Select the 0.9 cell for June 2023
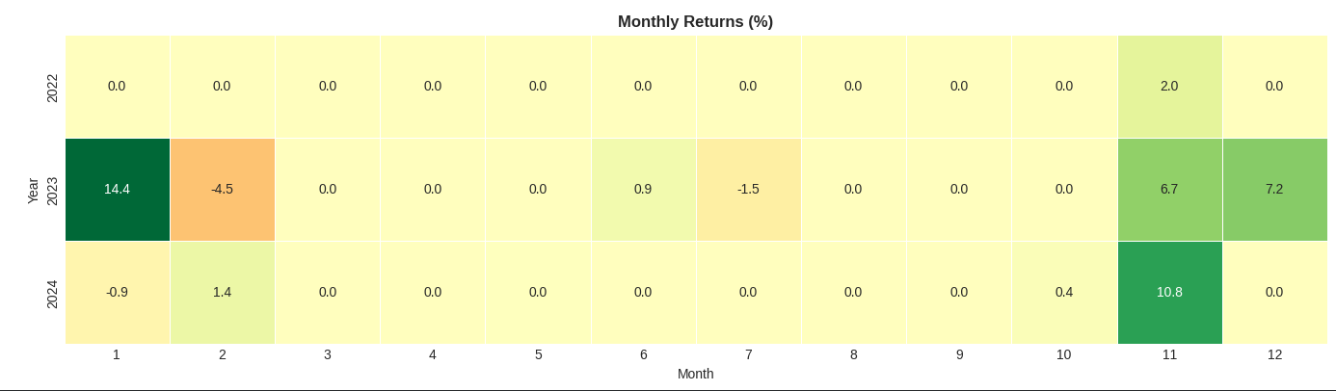Viewport: 1336px width, 391px height. click(643, 189)
